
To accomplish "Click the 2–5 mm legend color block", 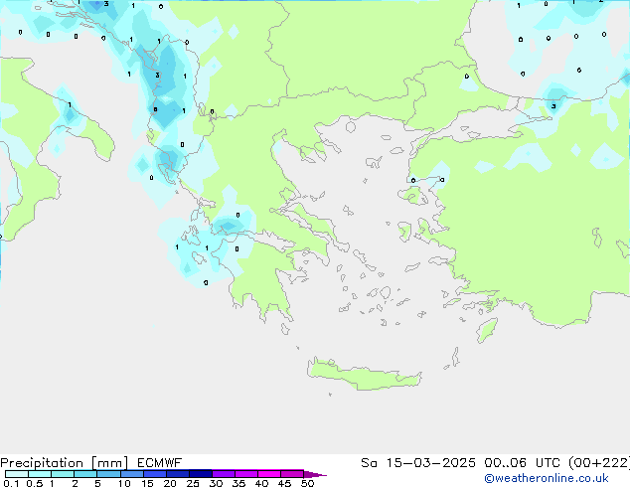I will tap(85, 474).
